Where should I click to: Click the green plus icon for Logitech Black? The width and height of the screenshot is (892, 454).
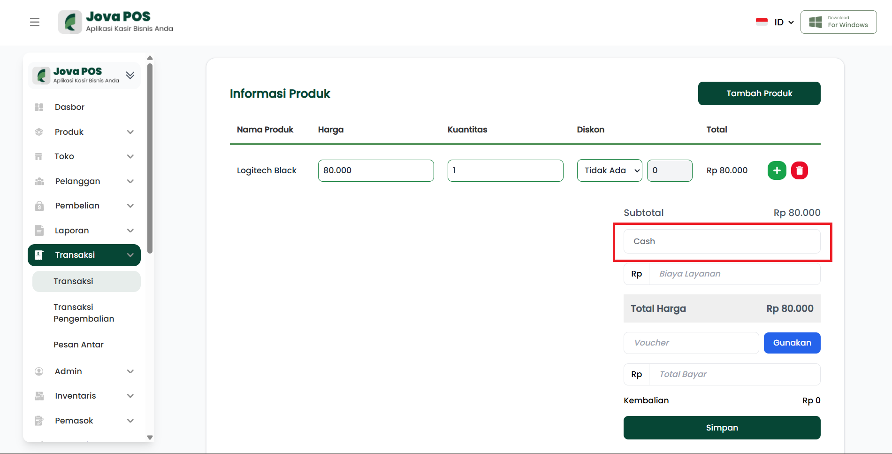click(x=777, y=170)
